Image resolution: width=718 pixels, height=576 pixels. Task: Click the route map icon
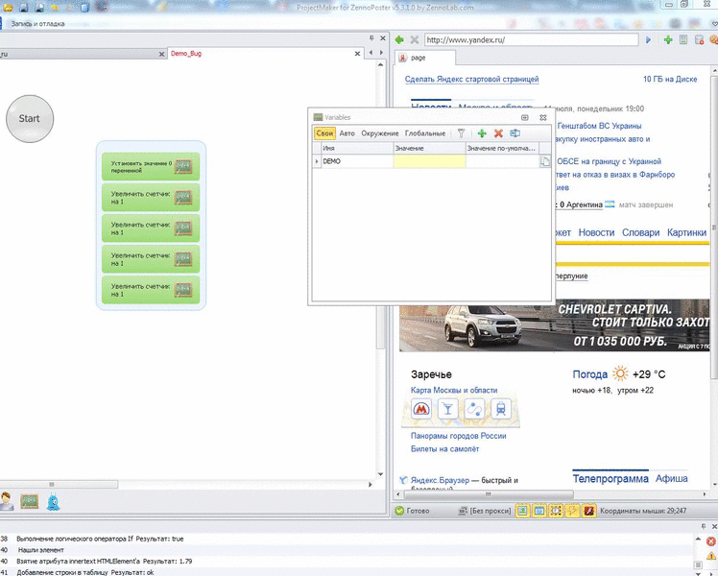(474, 408)
